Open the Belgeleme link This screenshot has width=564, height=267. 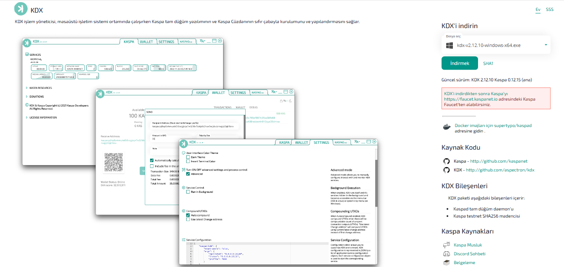[464, 262]
